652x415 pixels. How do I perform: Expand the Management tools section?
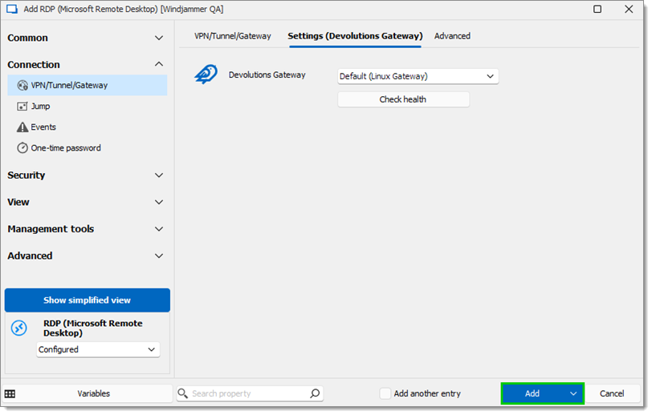[85, 229]
